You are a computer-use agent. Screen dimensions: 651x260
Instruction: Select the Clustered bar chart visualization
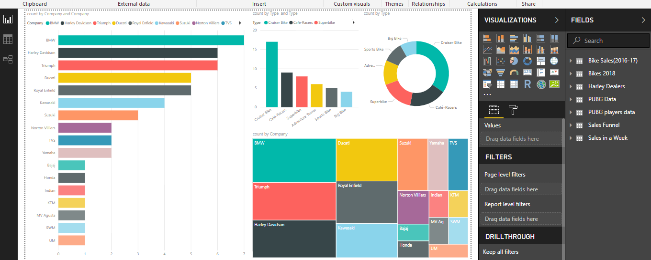(514, 38)
